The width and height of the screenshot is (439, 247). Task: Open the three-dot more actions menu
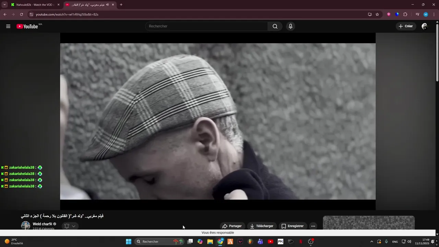click(x=313, y=226)
